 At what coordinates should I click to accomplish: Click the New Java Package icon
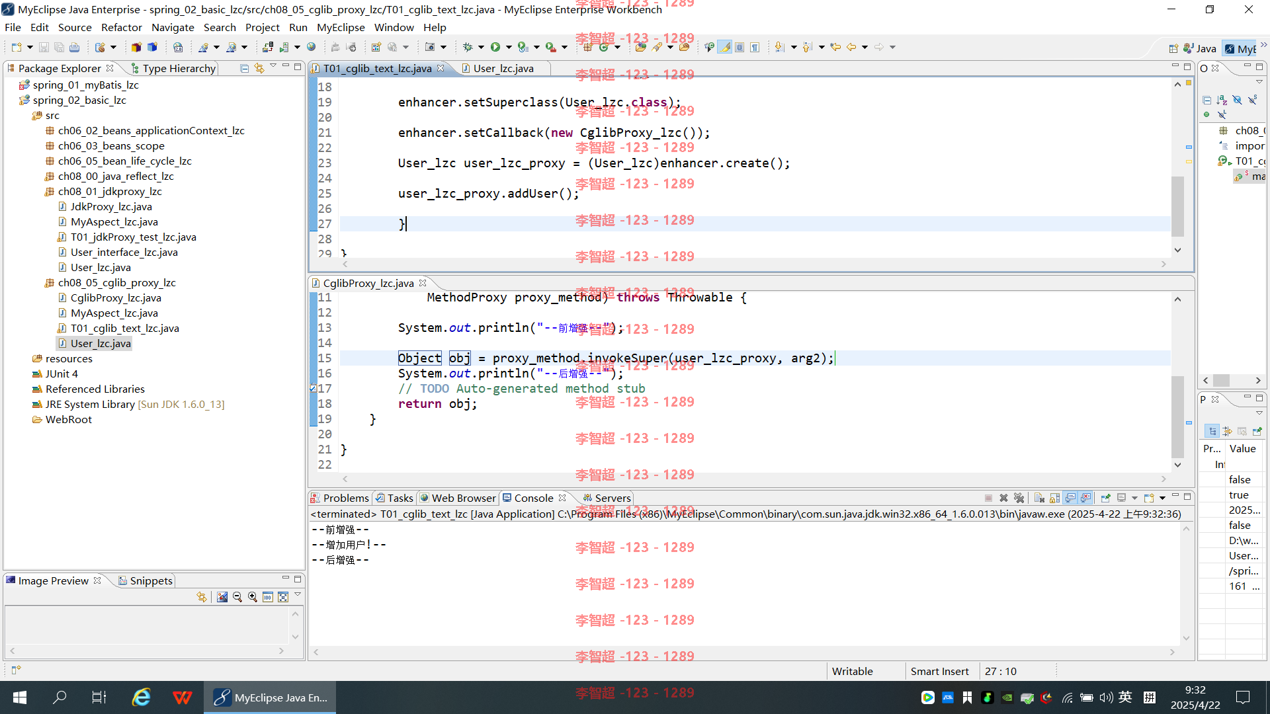pos(587,47)
